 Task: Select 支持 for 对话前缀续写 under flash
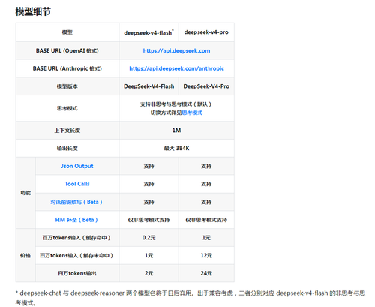coord(148,202)
